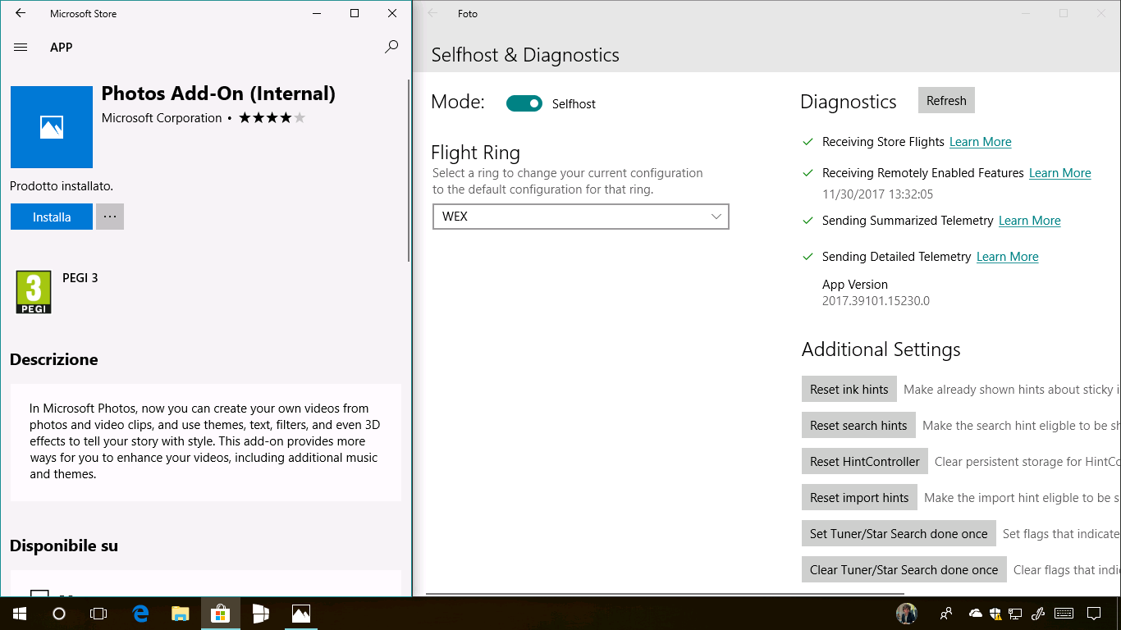Switch to the Photos app taskbar icon
This screenshot has height=630, width=1121.
pos(301,614)
